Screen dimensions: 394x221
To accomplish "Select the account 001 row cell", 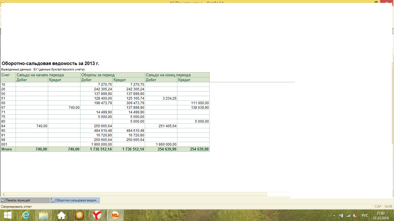I will tap(8, 144).
